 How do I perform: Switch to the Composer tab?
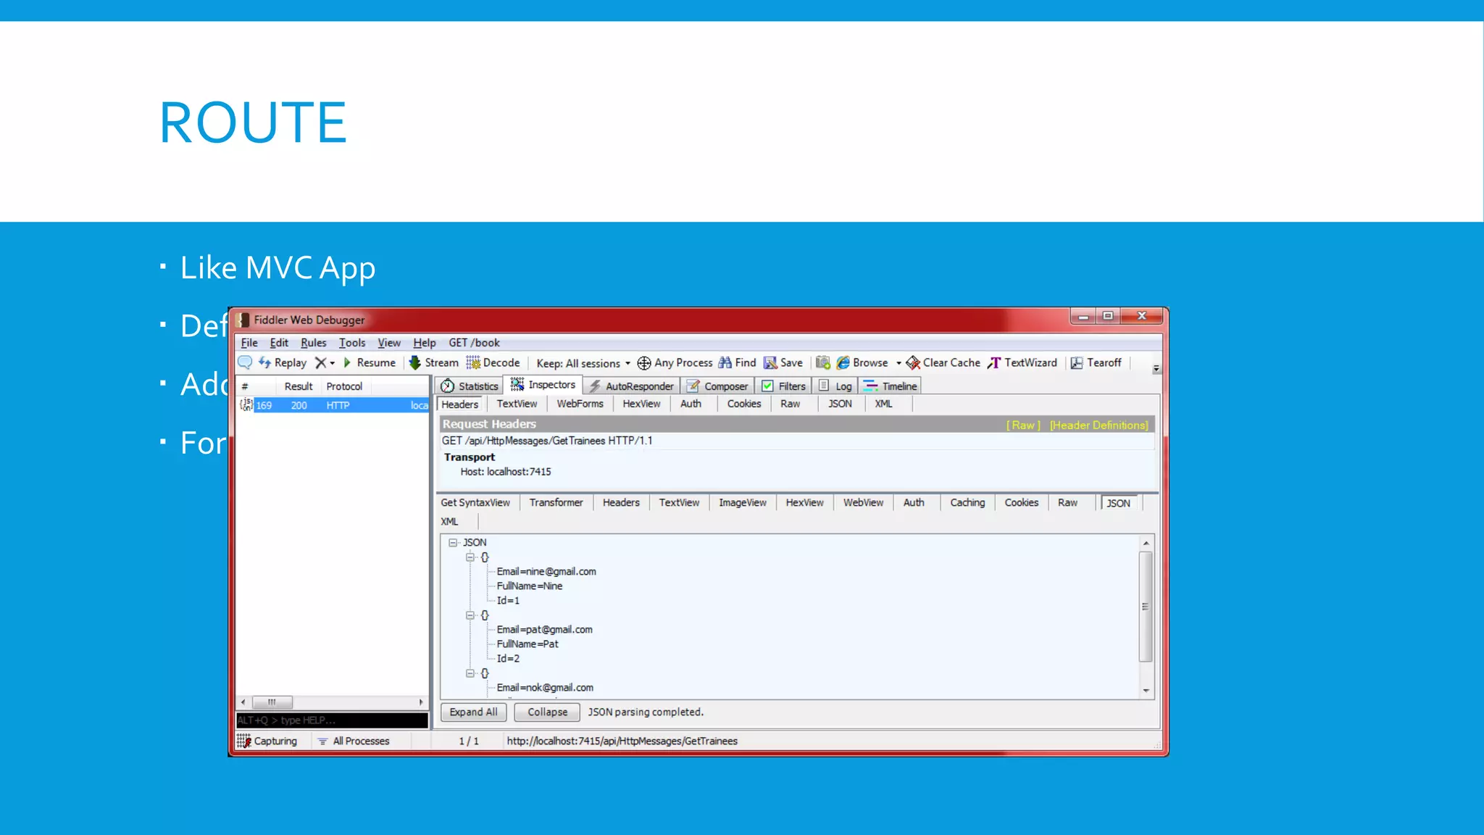coord(717,386)
